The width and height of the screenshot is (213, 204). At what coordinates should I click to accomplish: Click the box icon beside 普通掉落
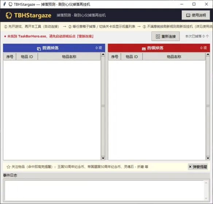tap(39, 49)
